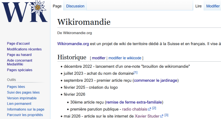Viewport: 221px width, 119px height.
Task: Open Pages spéciales link
Action: click(x=20, y=70)
